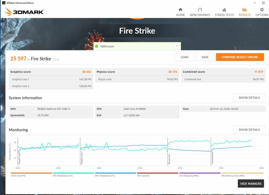Open the valid score help question mark
This screenshot has height=195, width=269.
pyautogui.click(x=177, y=46)
